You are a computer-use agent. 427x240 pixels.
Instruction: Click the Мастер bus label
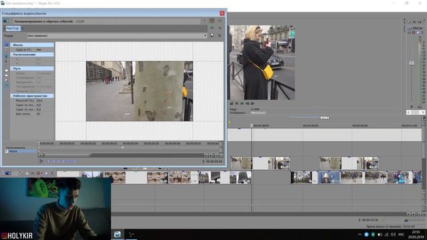click(x=417, y=28)
